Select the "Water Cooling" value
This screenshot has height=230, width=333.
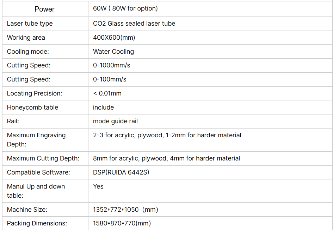[x=113, y=52]
